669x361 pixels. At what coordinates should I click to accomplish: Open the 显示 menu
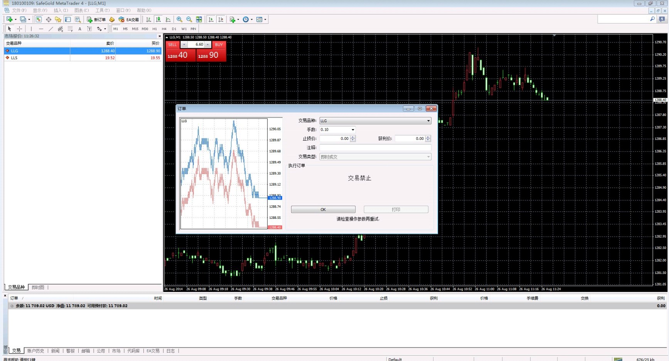pyautogui.click(x=40, y=10)
